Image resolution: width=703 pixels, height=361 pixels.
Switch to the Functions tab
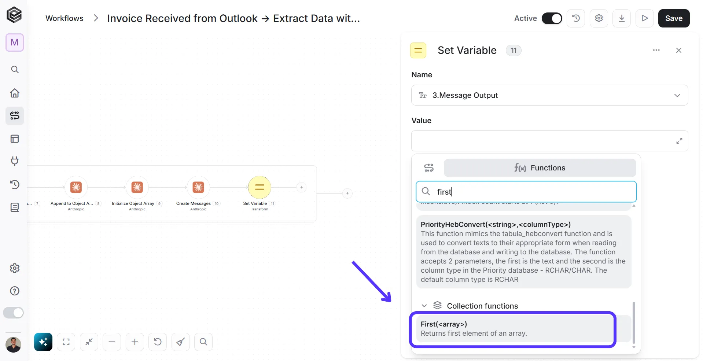click(540, 168)
